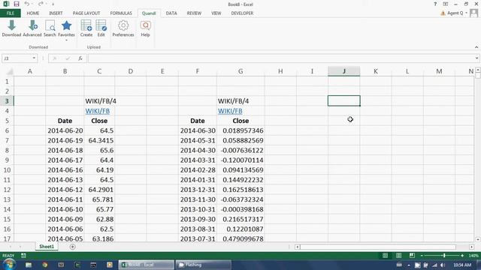Click the Select All corner triangle

pos(10,72)
